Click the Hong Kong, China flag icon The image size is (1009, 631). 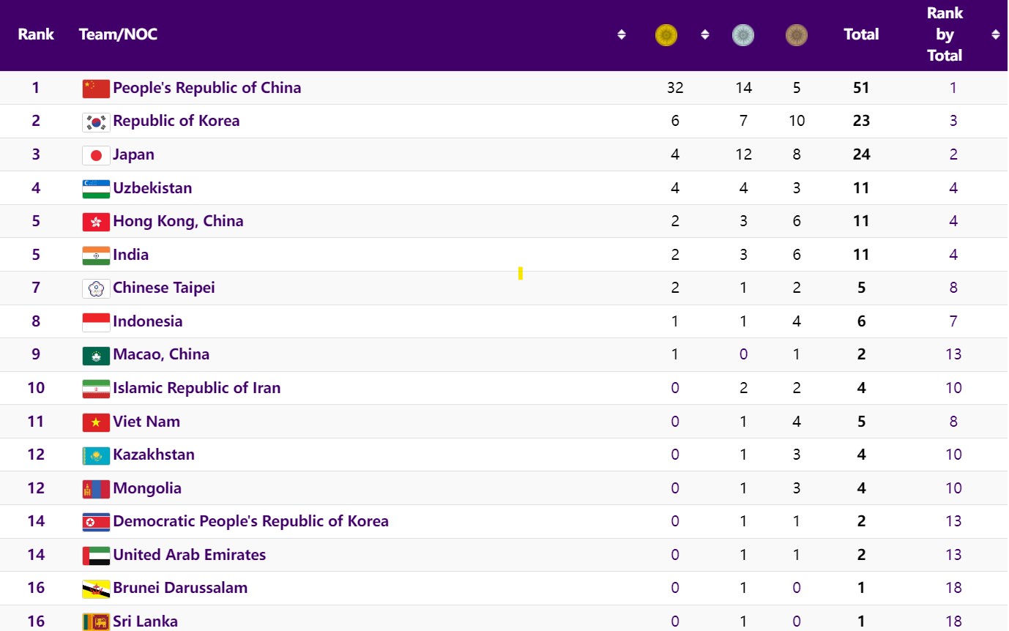[x=96, y=222]
